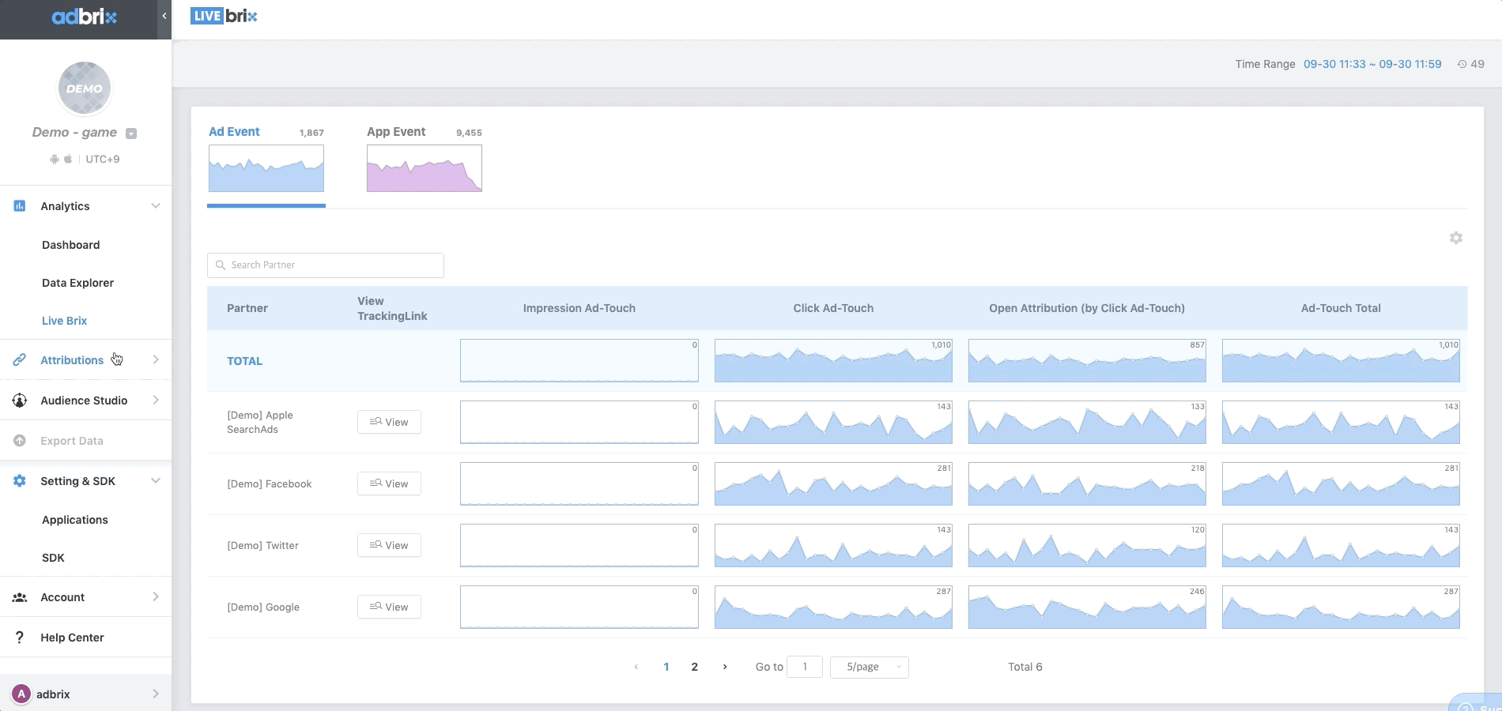Click the Ad Event blue sparkline thumbnail
1502x711 pixels.
coord(266,168)
